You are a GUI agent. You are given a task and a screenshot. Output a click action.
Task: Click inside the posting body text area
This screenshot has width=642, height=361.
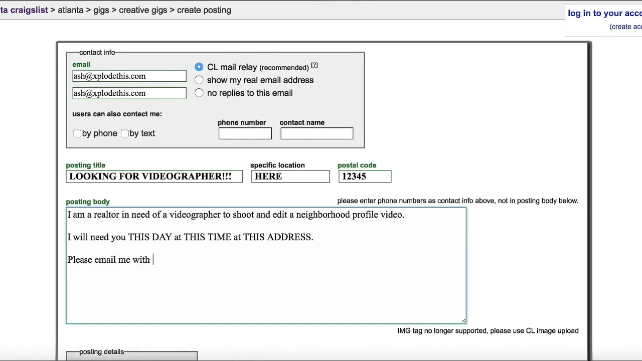[266, 266]
